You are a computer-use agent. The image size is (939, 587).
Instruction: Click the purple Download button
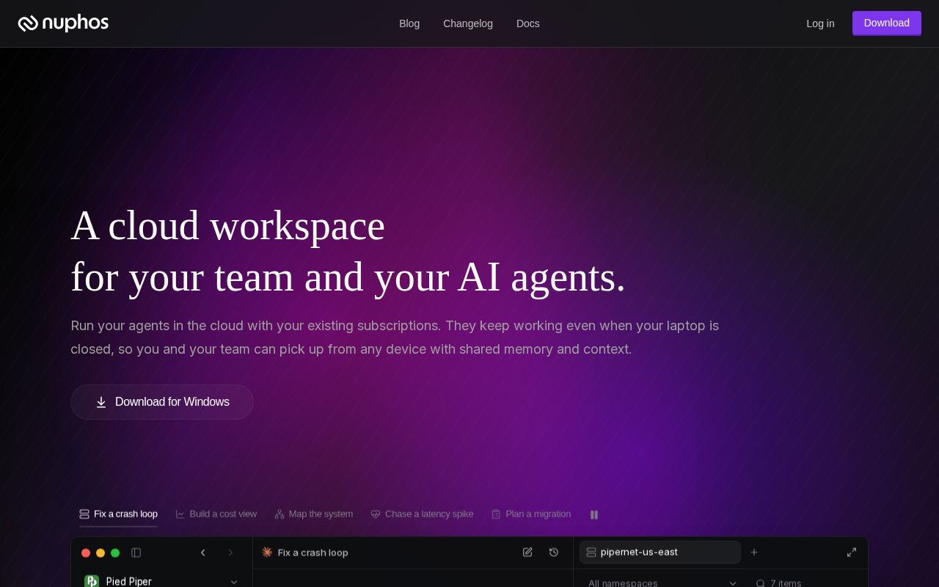click(887, 23)
